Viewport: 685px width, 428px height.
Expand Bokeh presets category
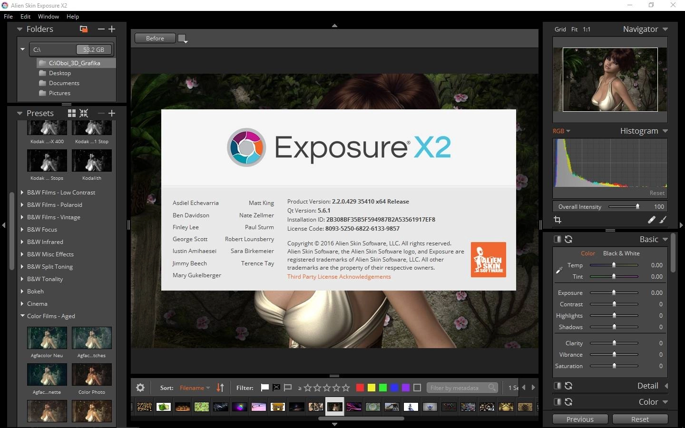22,292
